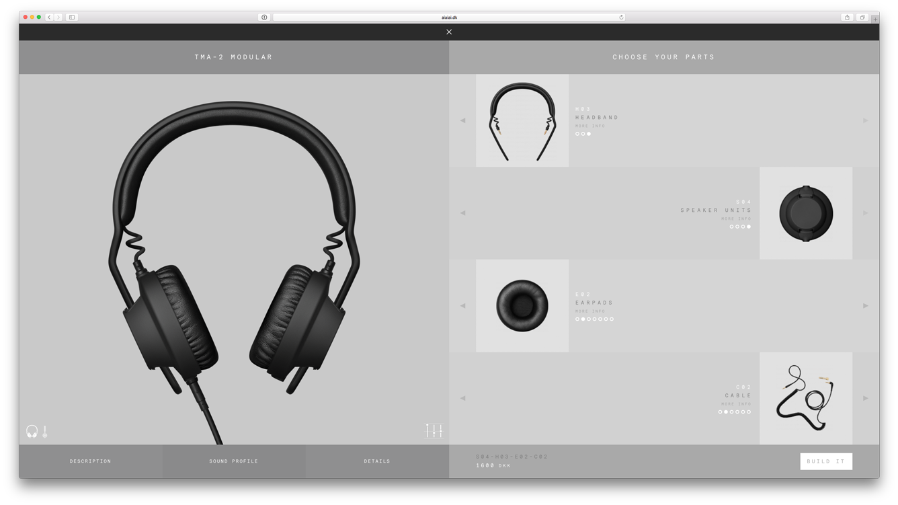898x505 pixels.
Task: Open the Description tab
Action: (91, 461)
